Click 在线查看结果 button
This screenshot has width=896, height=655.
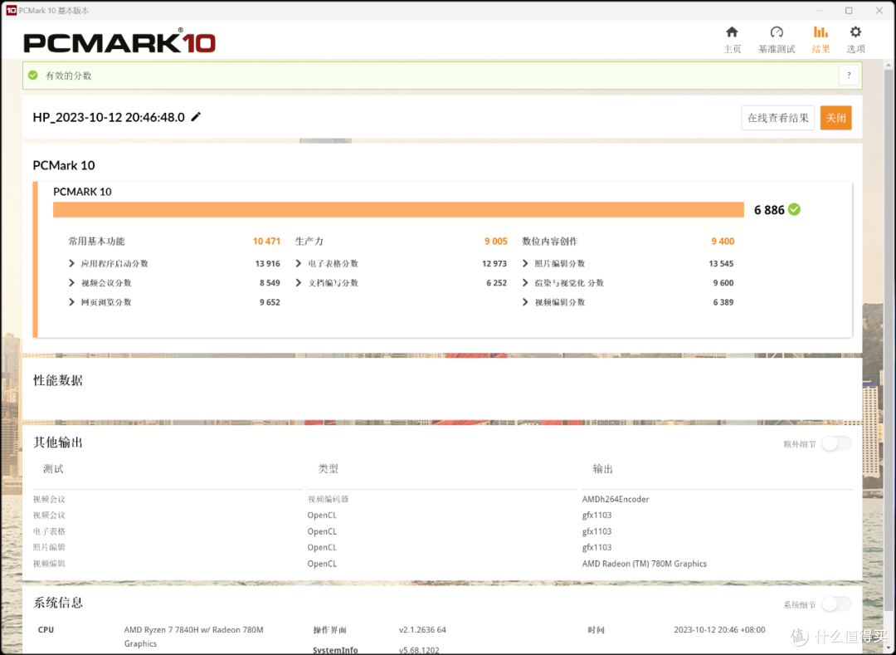pyautogui.click(x=777, y=118)
